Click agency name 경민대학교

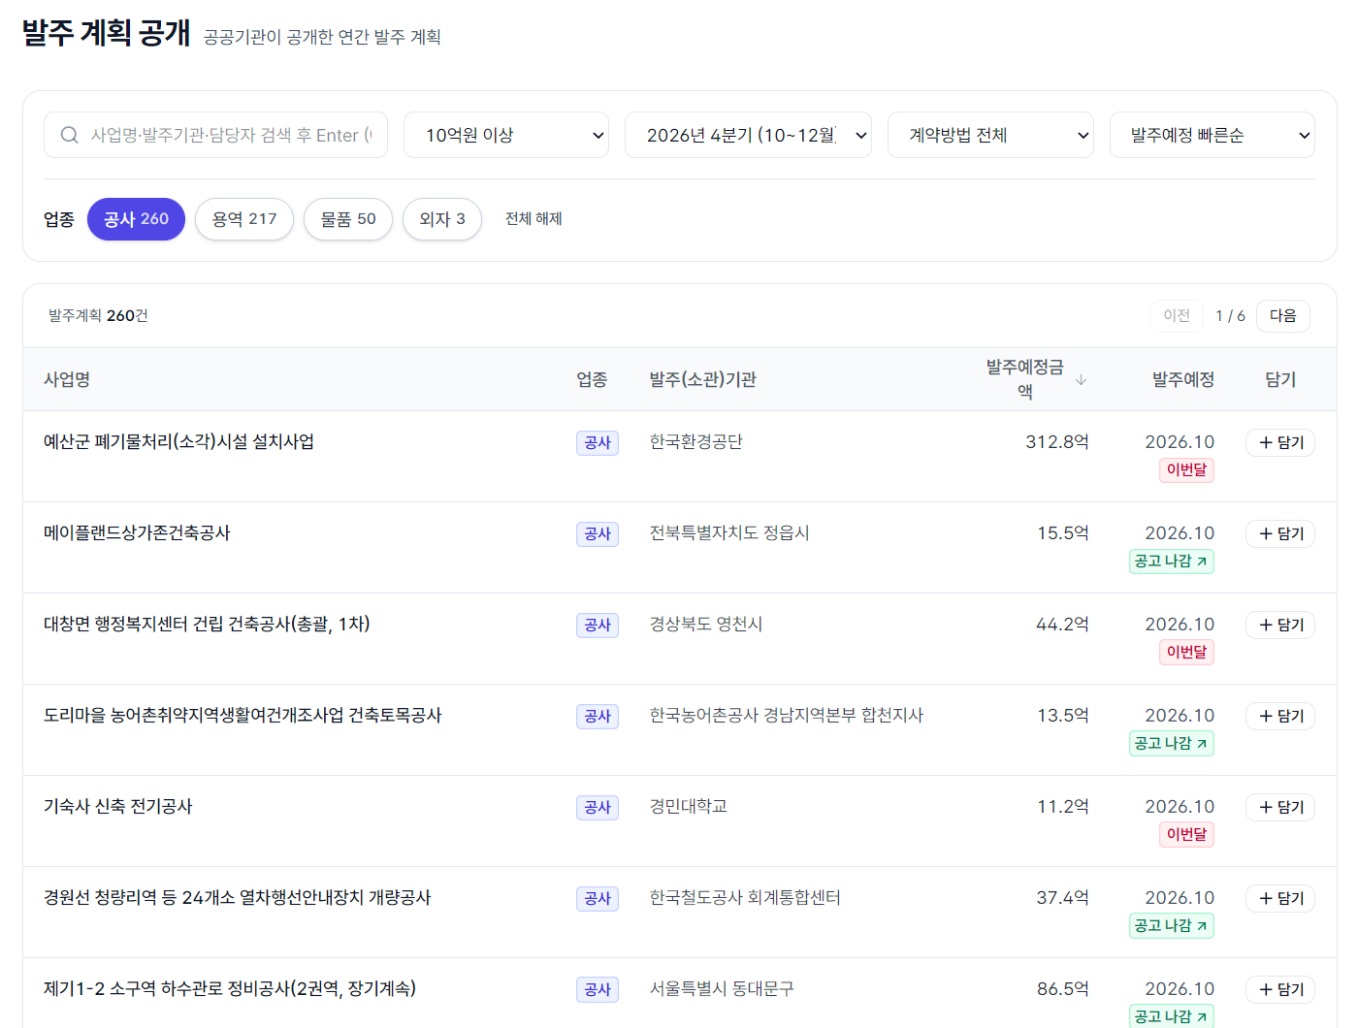coord(689,807)
